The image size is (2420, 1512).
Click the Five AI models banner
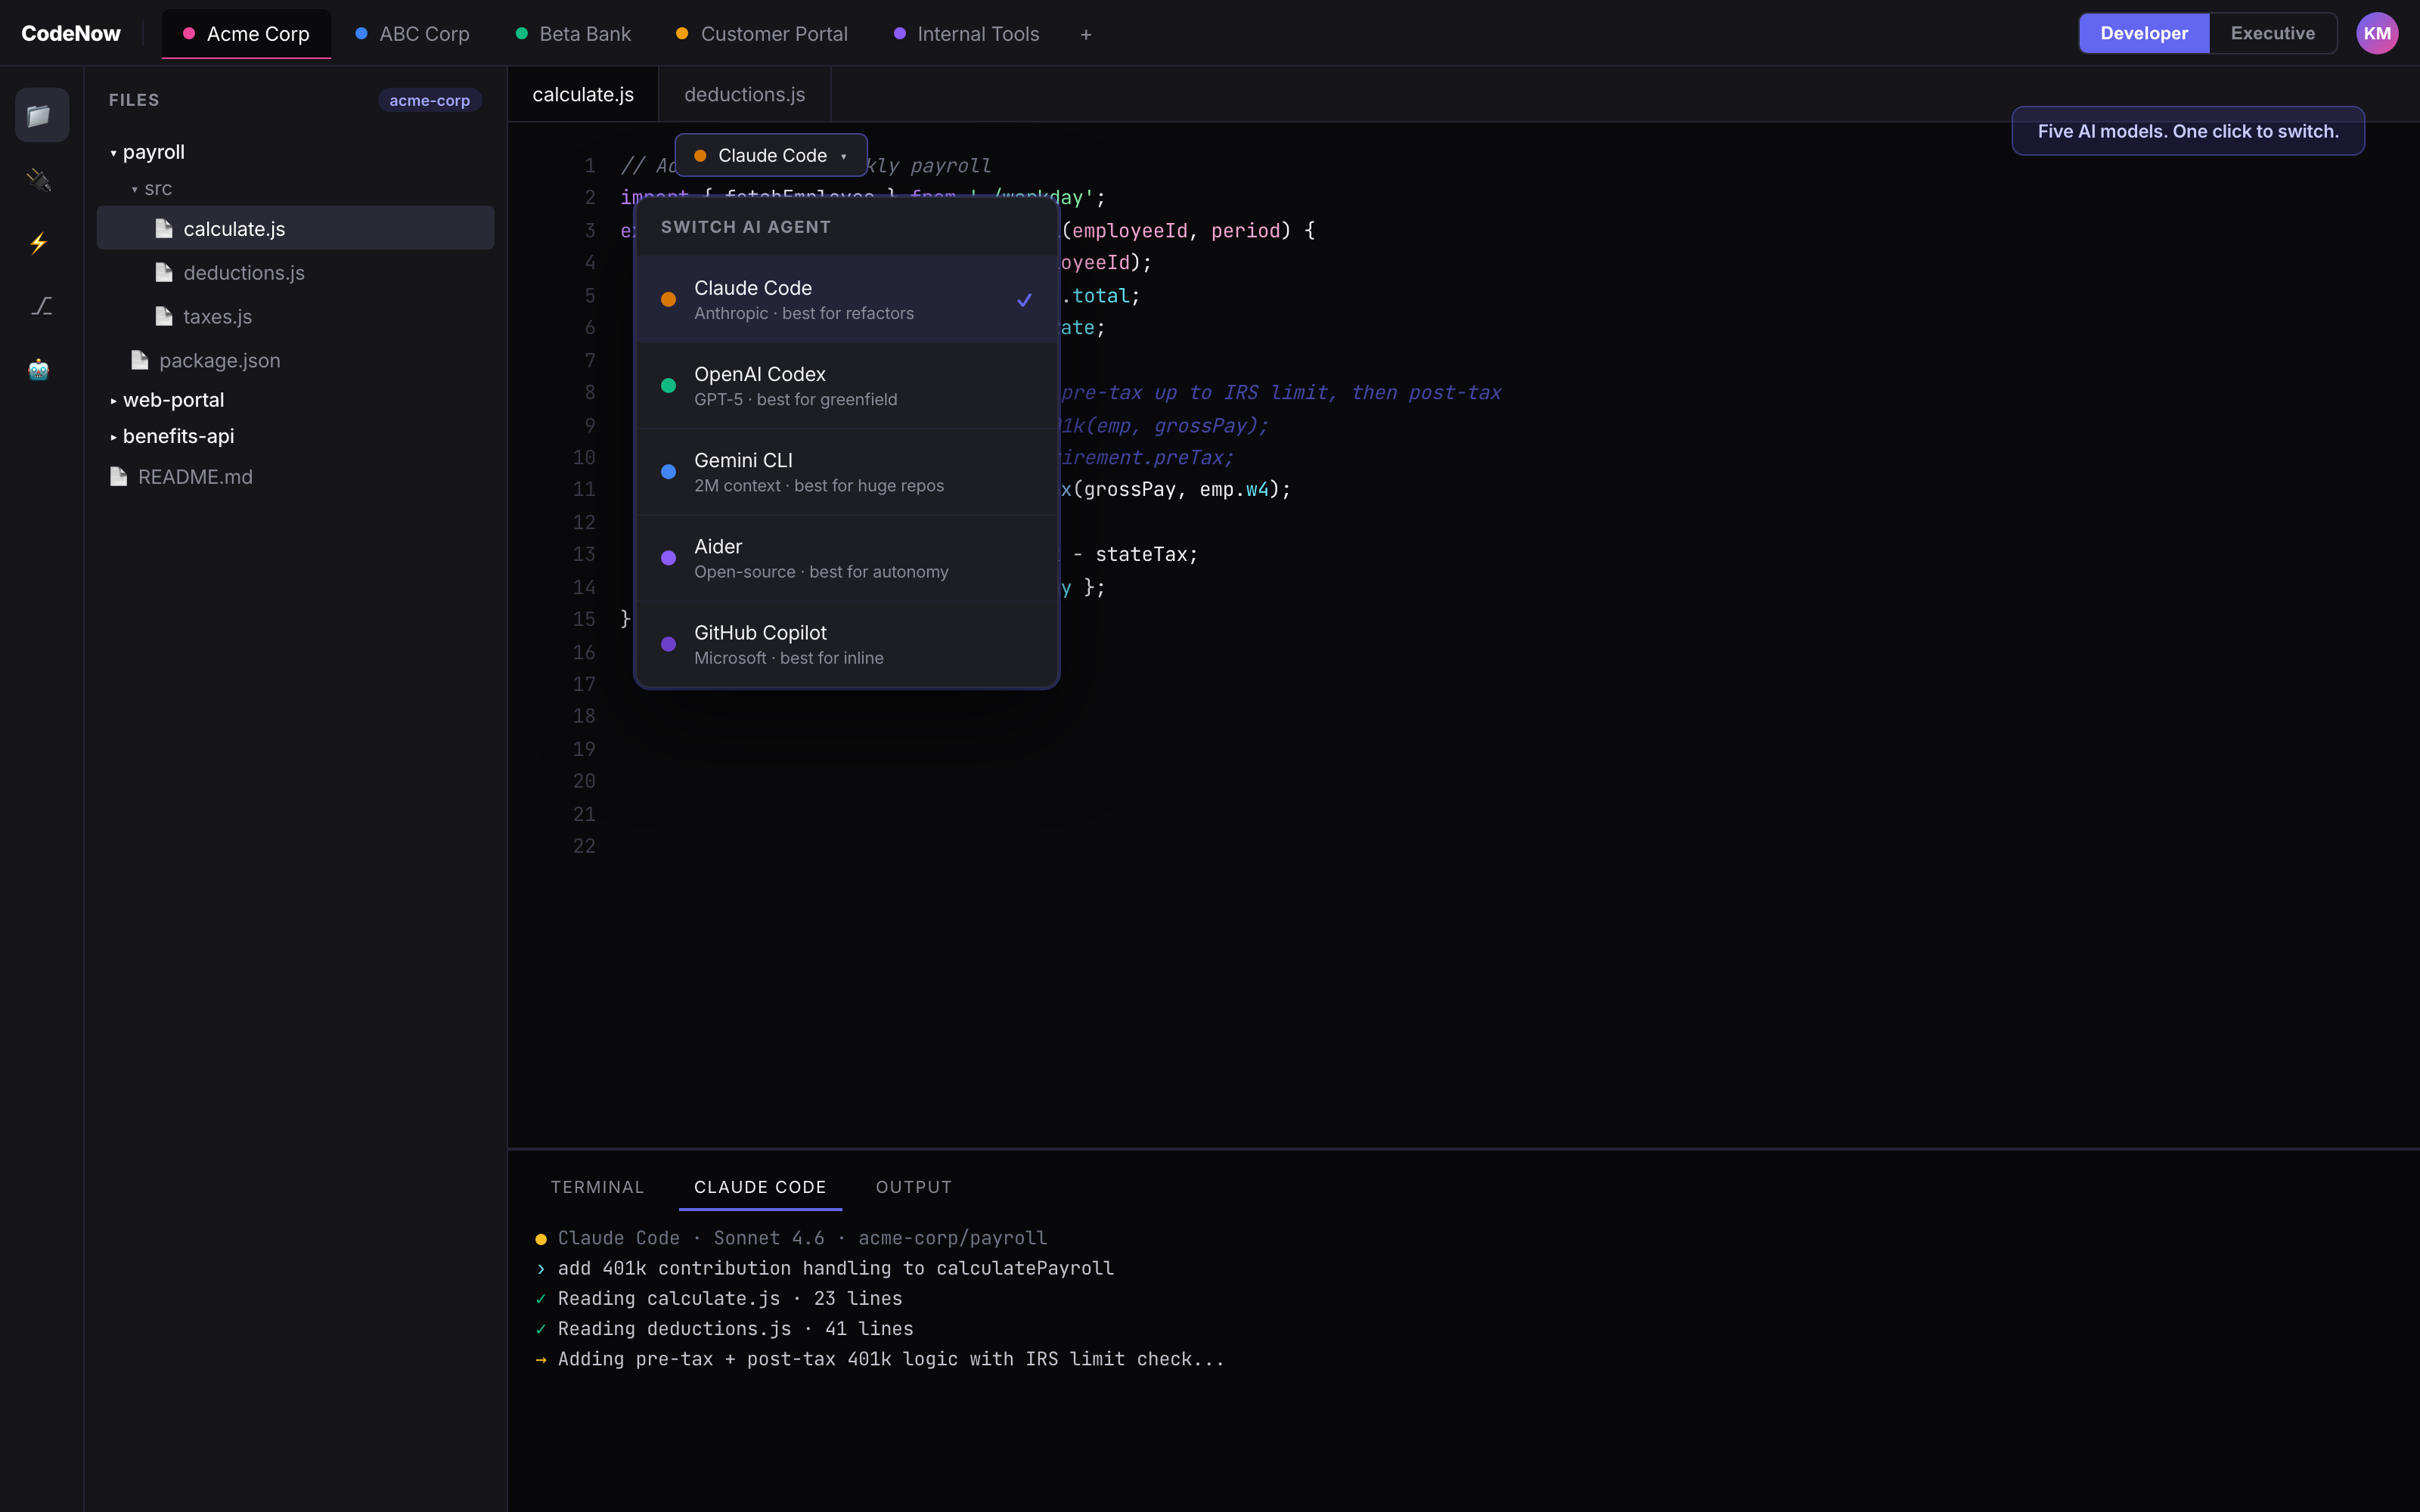pos(2188,131)
